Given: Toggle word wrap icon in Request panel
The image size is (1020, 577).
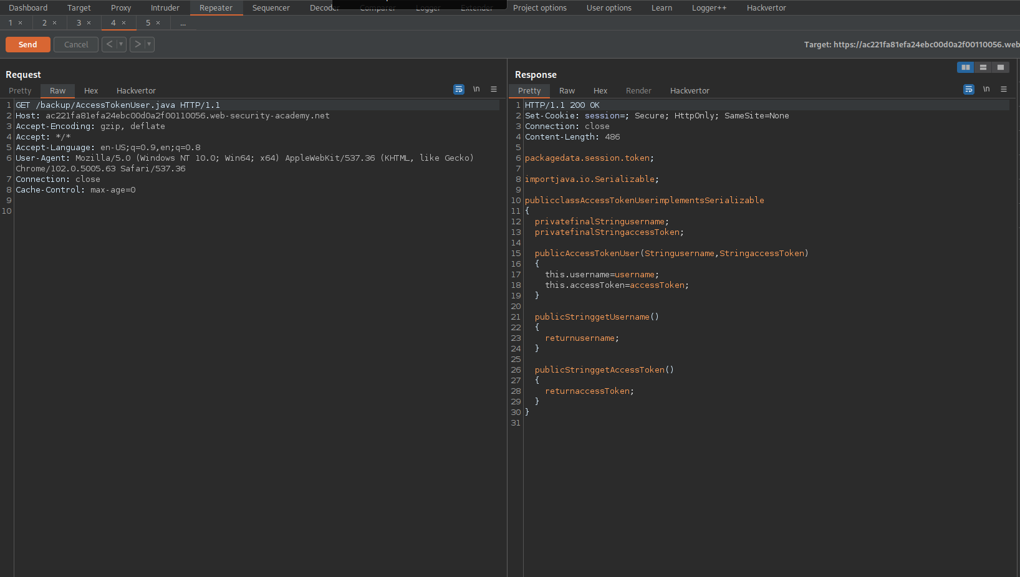Looking at the screenshot, I should (459, 89).
